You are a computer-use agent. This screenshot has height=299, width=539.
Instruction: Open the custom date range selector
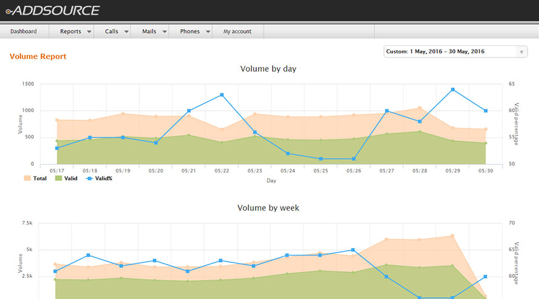tap(455, 51)
